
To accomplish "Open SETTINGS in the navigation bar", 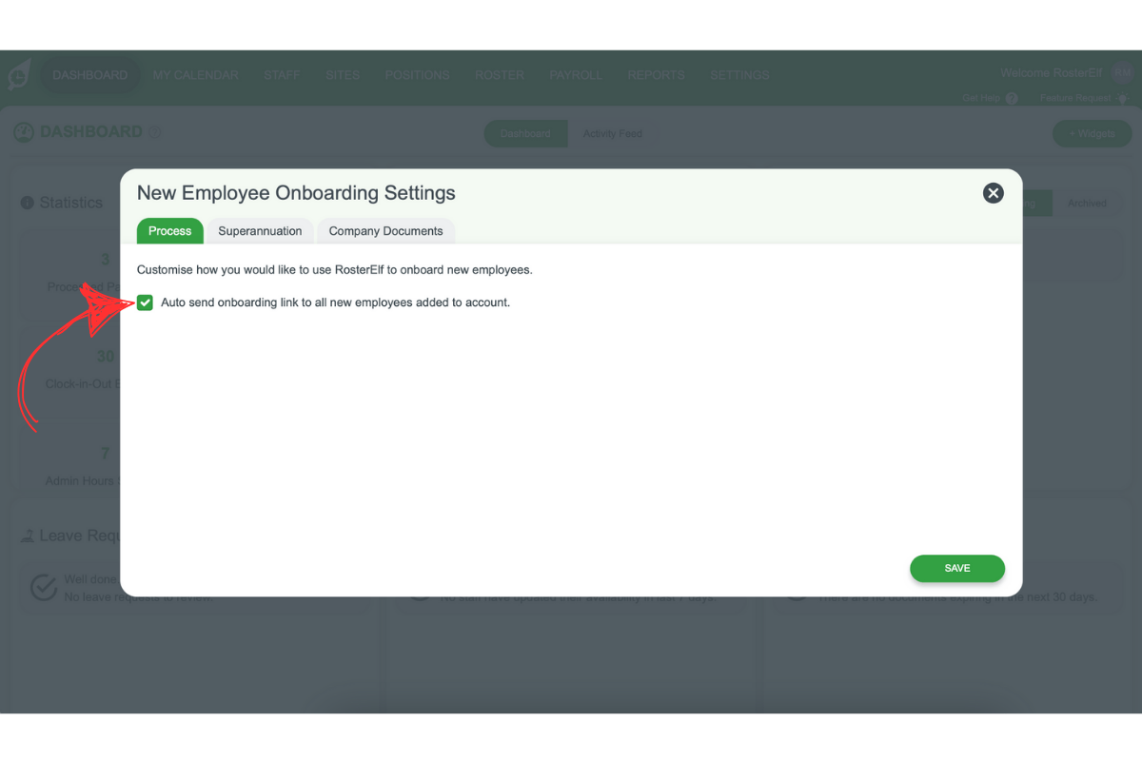I will pos(739,75).
